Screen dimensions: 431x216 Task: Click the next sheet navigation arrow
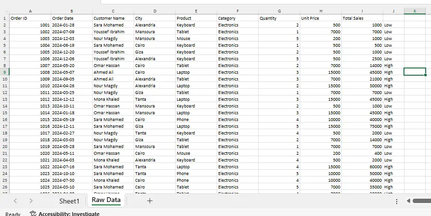(x=31, y=201)
